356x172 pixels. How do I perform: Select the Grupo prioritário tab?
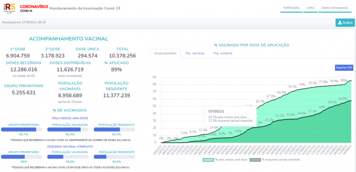[x=165, y=53]
